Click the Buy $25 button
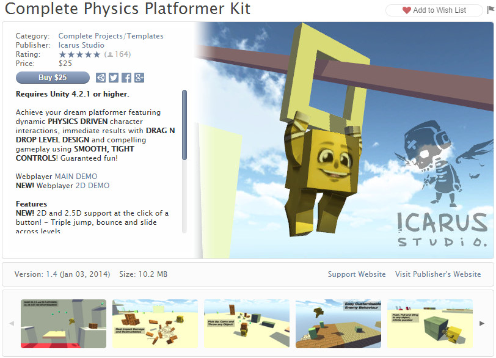 [53, 78]
